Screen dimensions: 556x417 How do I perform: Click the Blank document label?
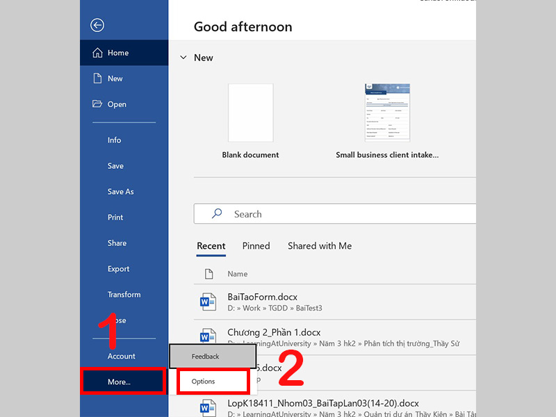tap(250, 155)
